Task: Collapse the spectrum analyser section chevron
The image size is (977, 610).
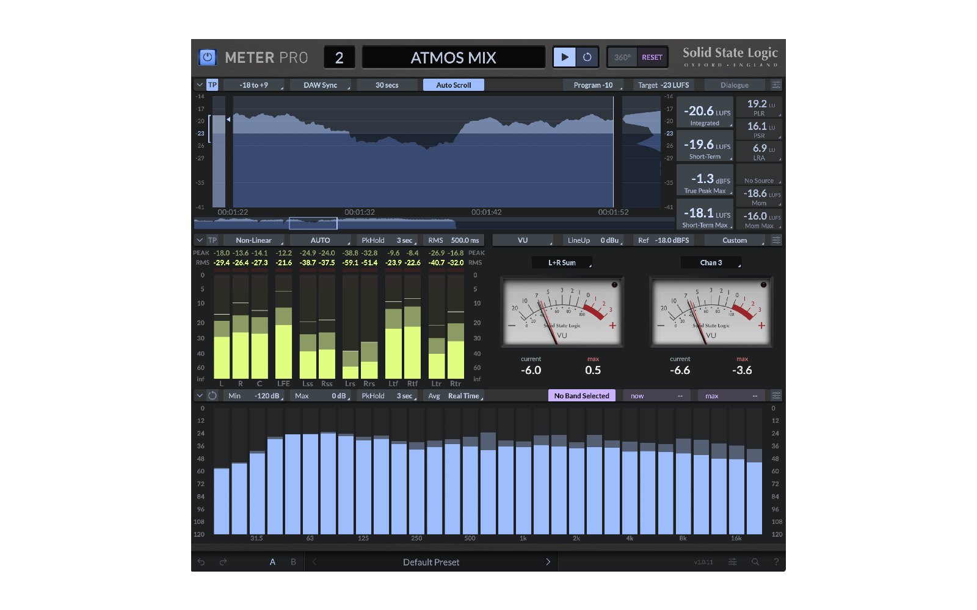Action: click(200, 396)
